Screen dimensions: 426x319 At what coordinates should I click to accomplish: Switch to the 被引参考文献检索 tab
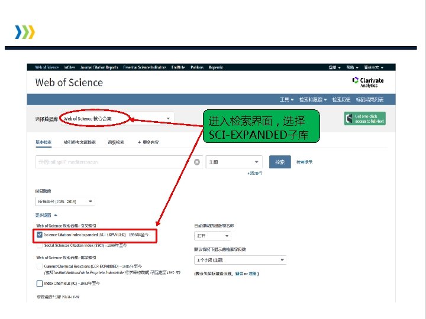pos(80,142)
